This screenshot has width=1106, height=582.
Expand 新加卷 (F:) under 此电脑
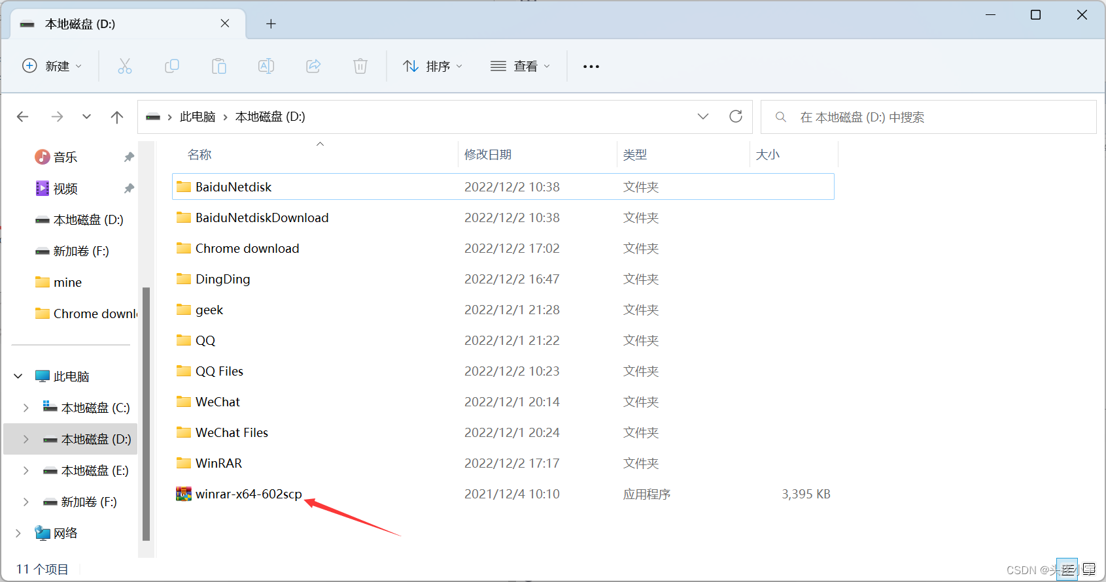pos(26,502)
